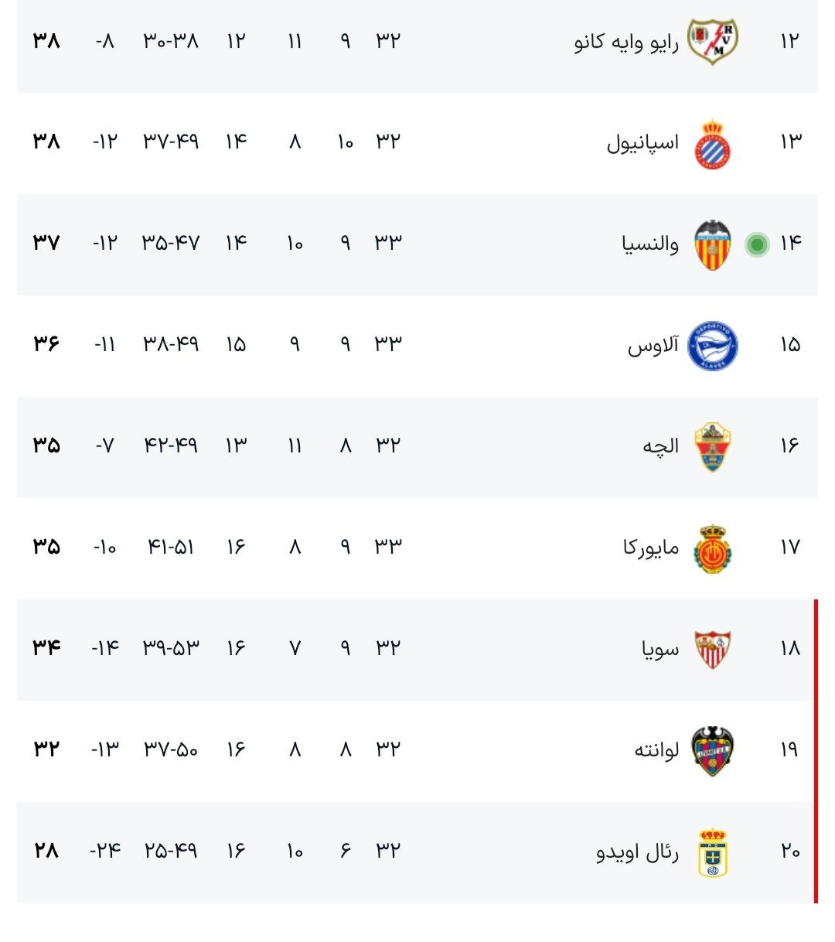Open the آلاوس team name link
This screenshot has height=942, width=835.
(x=653, y=345)
